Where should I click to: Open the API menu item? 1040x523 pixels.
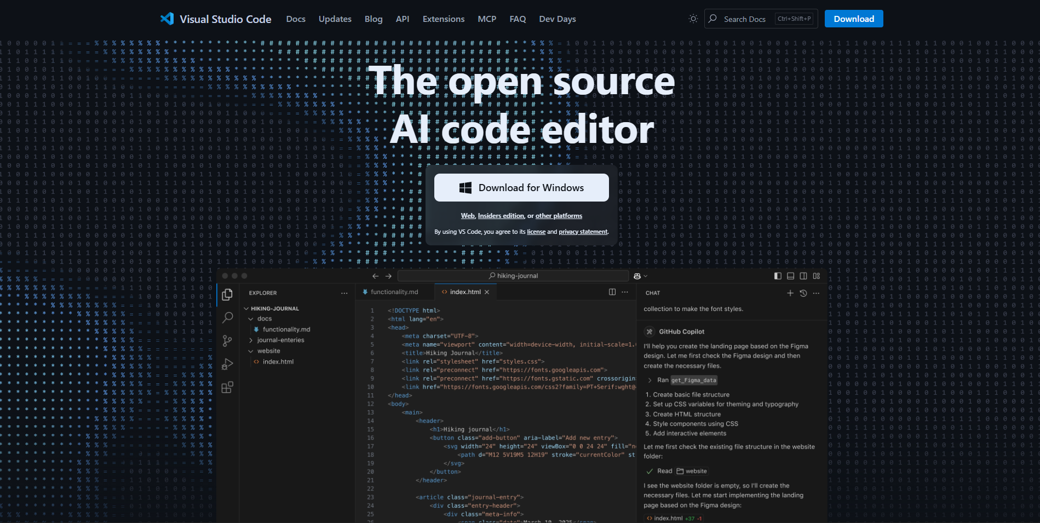pos(403,19)
